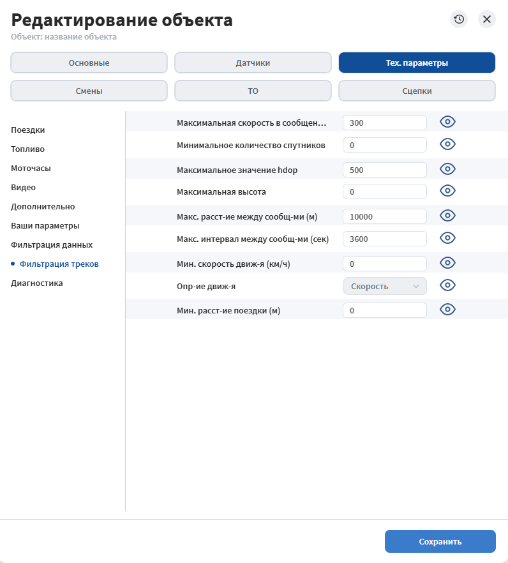The width and height of the screenshot is (508, 563).
Task: Open the Сцепки tab
Action: [x=417, y=91]
